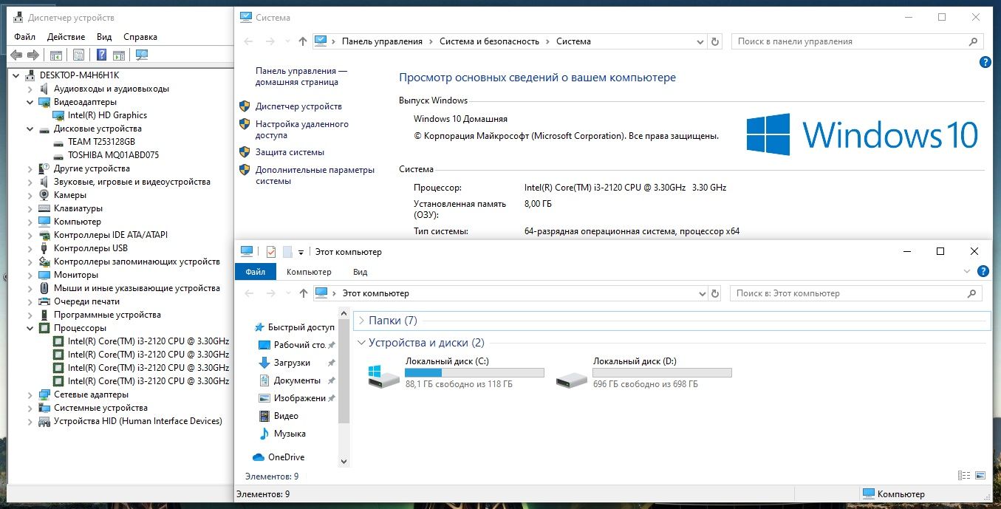
Task: Open Защита системы link
Action: pyautogui.click(x=290, y=152)
